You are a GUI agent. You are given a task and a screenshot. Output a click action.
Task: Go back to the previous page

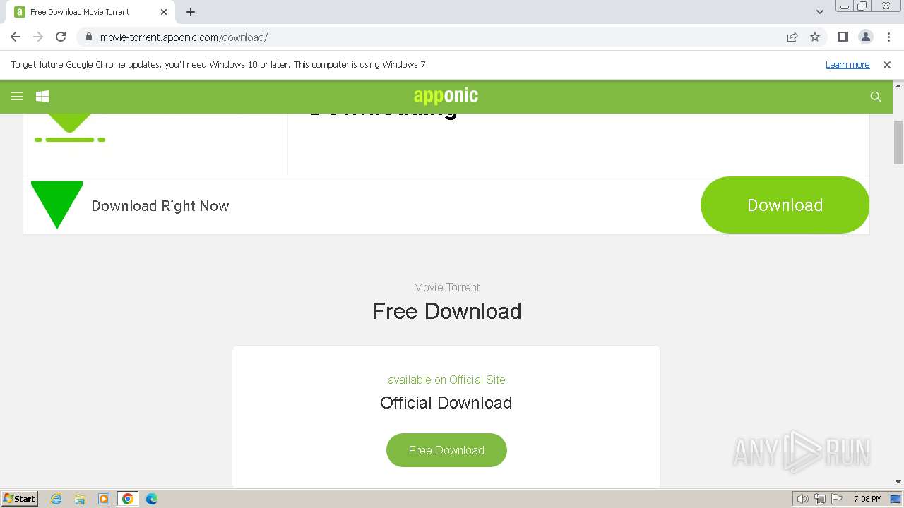tap(16, 37)
